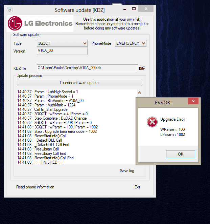Viewport: 210px width, 224px height.
Task: Click 'Upgrade Error' text in dialog
Action: point(173,119)
